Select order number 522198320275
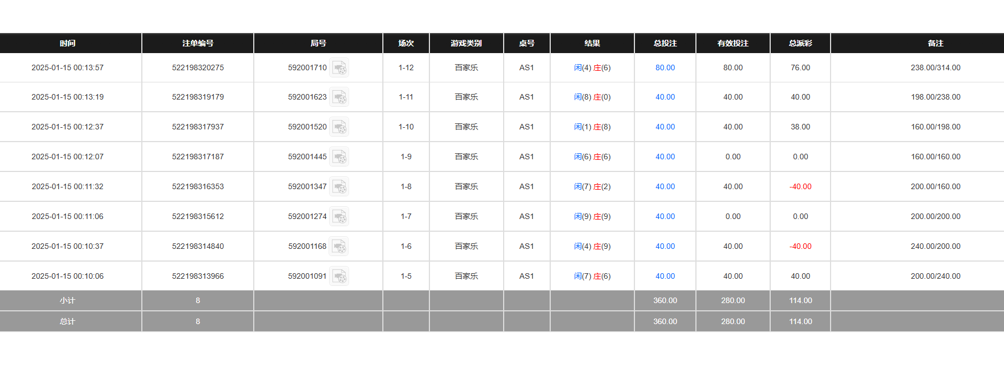Screen dimensions: 1004x370 coord(198,67)
